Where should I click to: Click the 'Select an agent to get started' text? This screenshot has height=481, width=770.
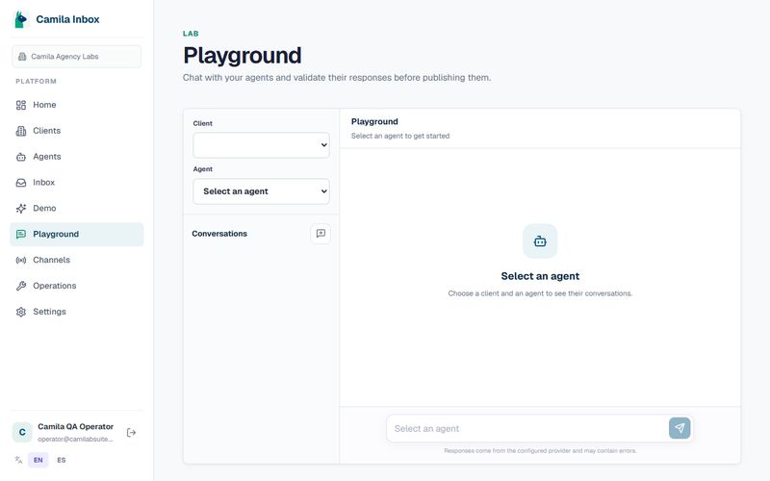400,136
